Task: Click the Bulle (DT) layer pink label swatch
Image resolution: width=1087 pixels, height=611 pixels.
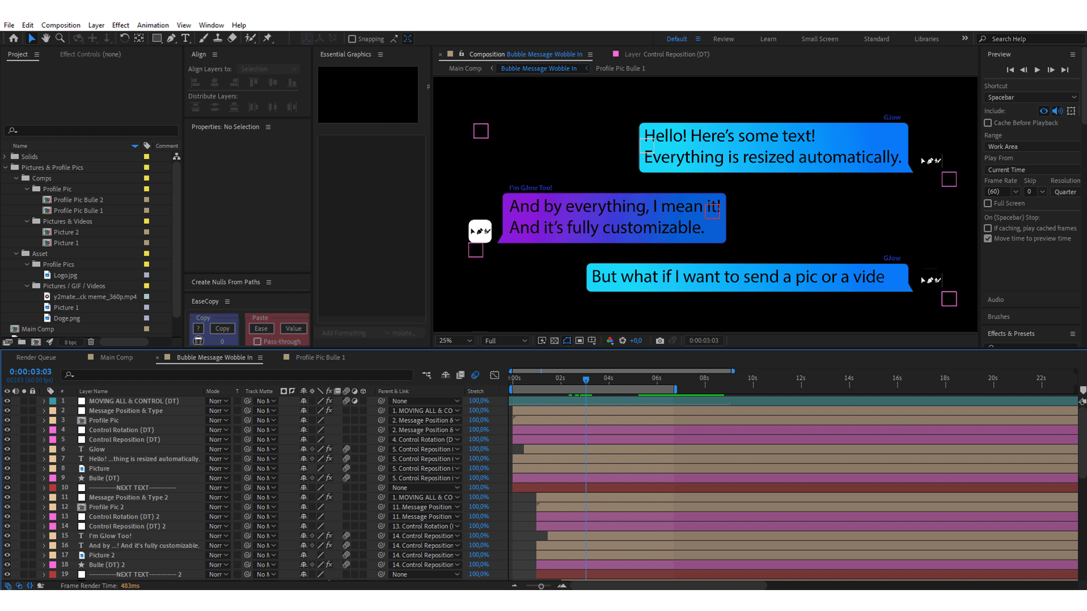Action: [53, 478]
